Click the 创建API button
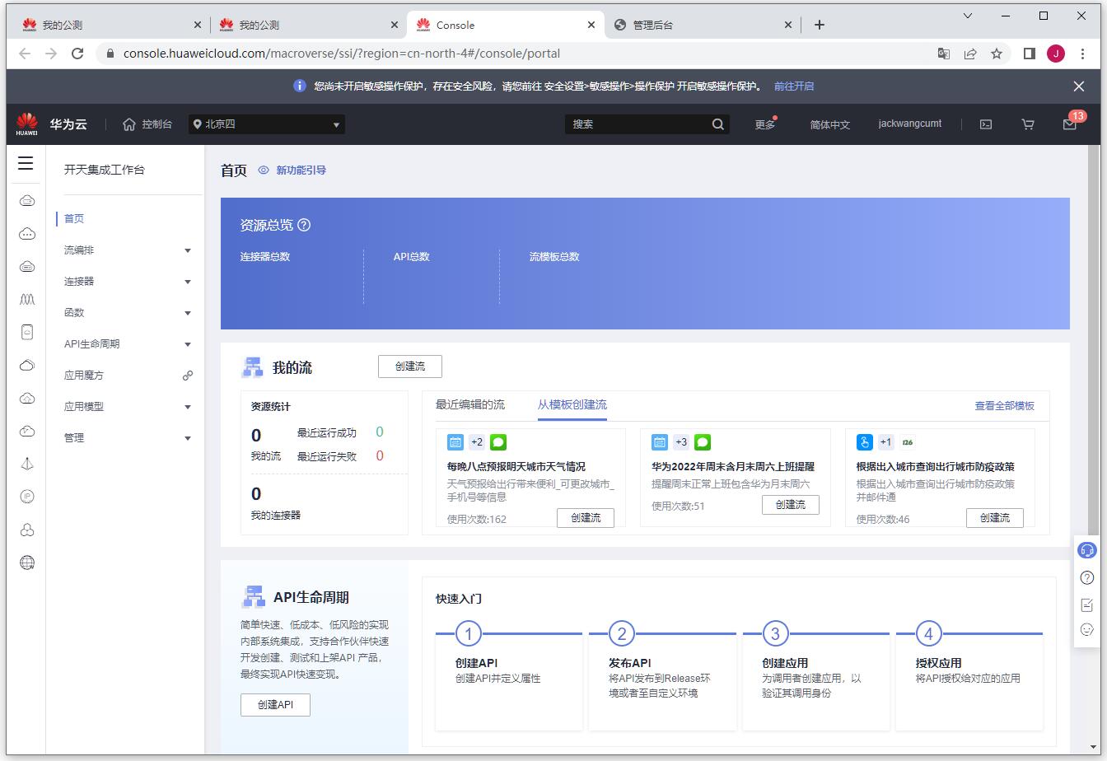The height and width of the screenshot is (761, 1107). coord(275,705)
